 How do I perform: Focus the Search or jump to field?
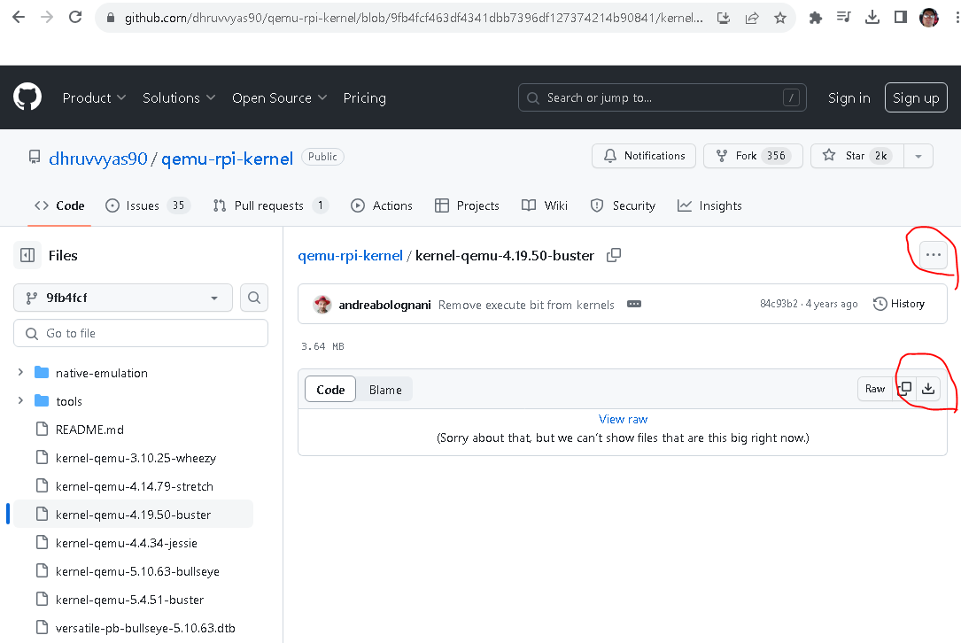coord(662,97)
